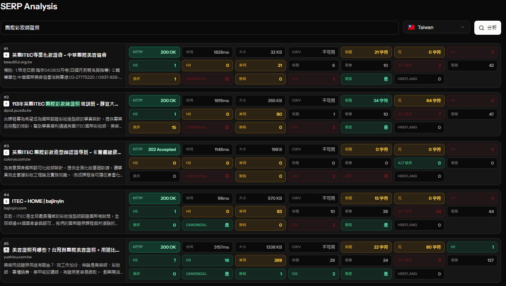
Task: Open the 英國ITEC專業化妝證書 result title
Action: click(59, 55)
